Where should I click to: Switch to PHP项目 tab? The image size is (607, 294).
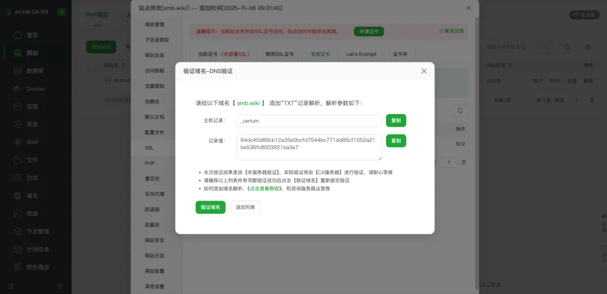[97, 15]
